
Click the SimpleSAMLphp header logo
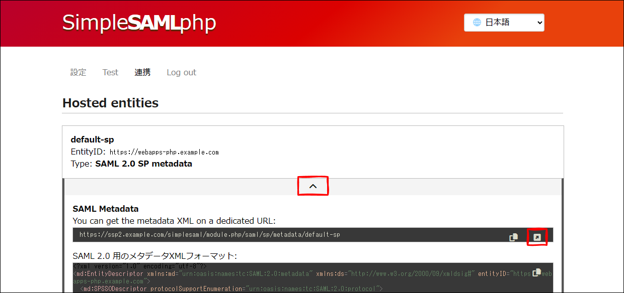[x=139, y=23]
